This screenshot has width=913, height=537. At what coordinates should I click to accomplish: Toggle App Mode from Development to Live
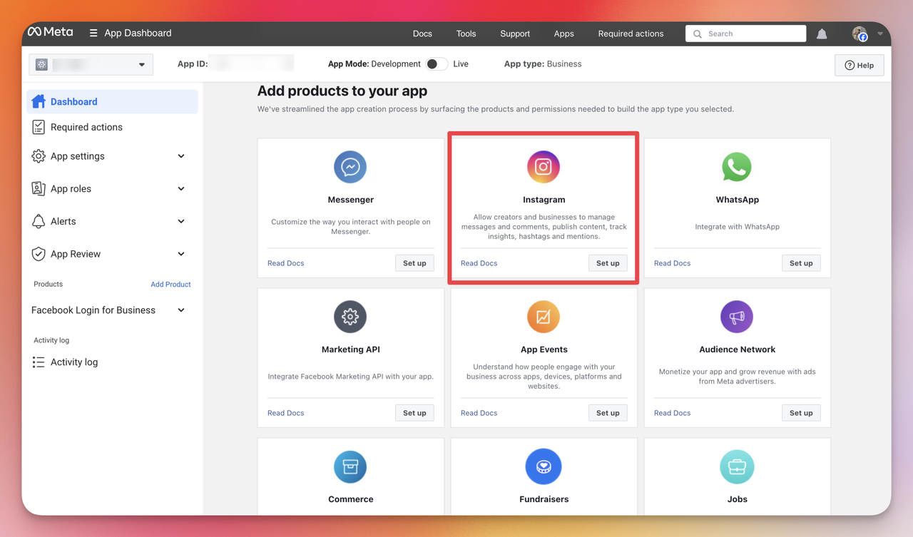click(437, 64)
